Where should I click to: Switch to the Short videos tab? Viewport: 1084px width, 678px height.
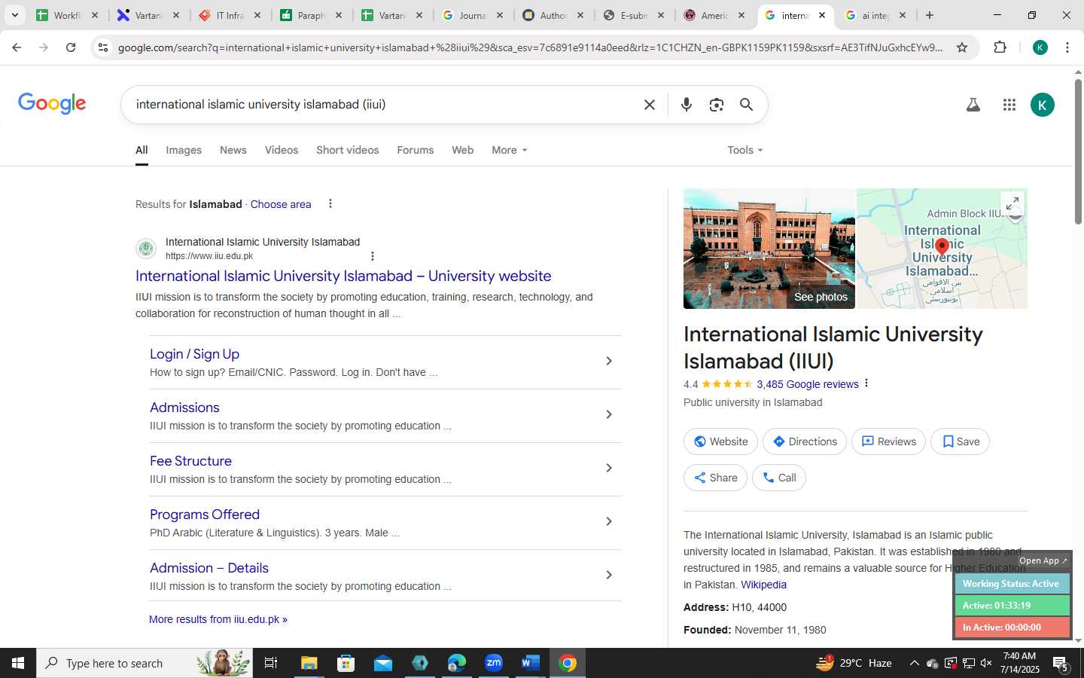tap(348, 150)
